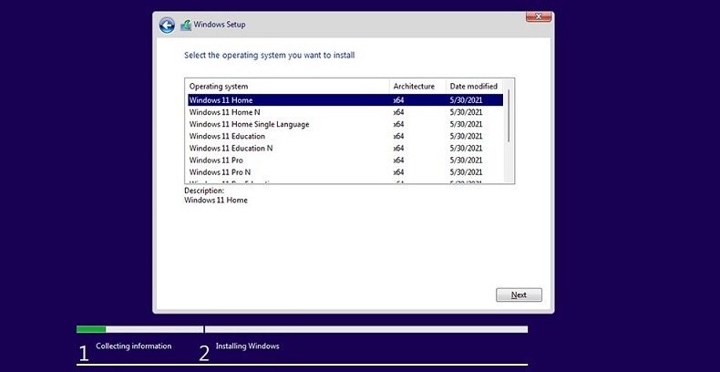The width and height of the screenshot is (720, 372).
Task: Click the date in Windows 11 Pro N row
Action: [x=466, y=172]
